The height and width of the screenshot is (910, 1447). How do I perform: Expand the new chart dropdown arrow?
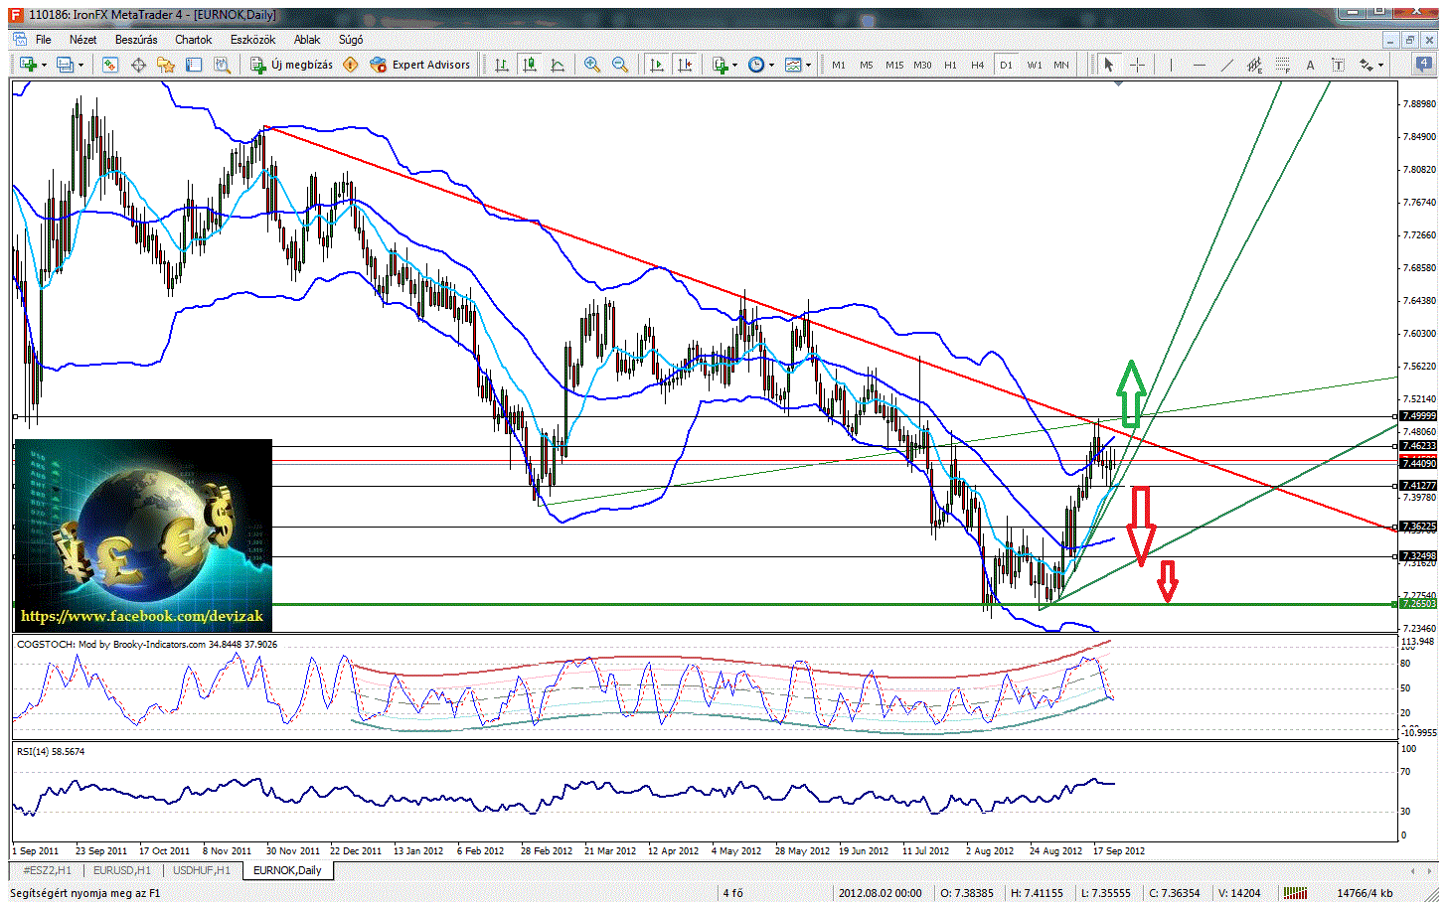coord(44,66)
